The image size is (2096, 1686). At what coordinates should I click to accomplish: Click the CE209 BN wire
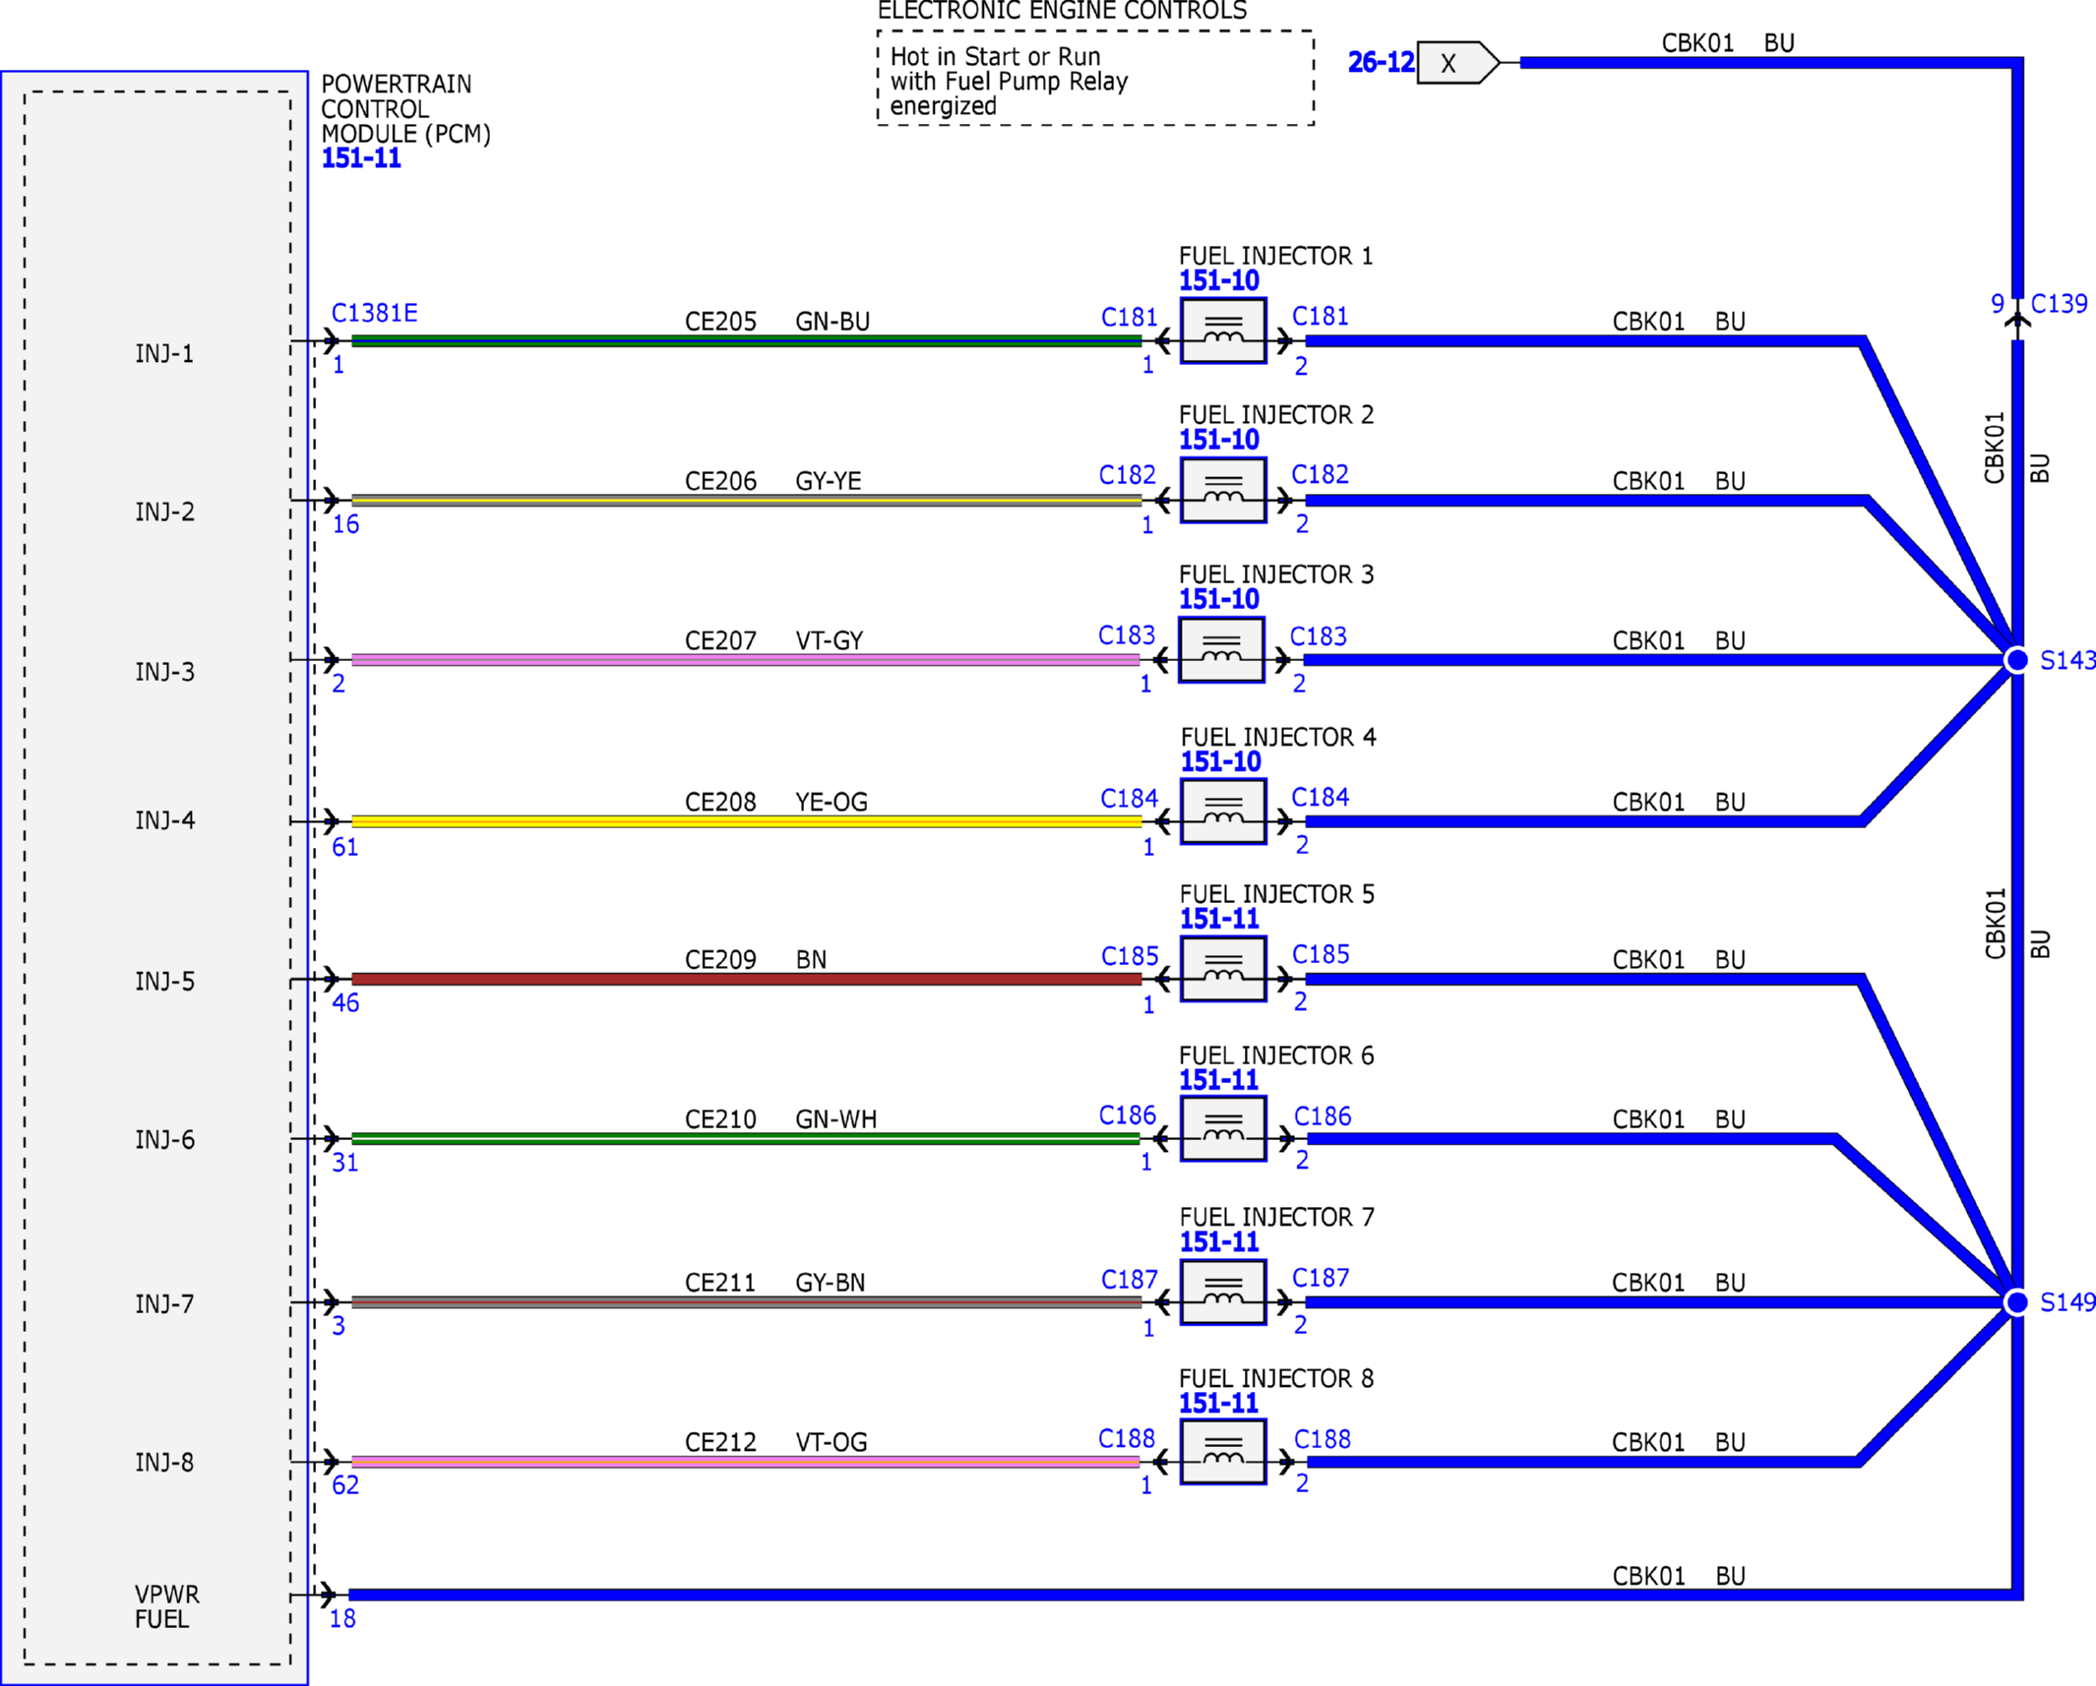746,979
